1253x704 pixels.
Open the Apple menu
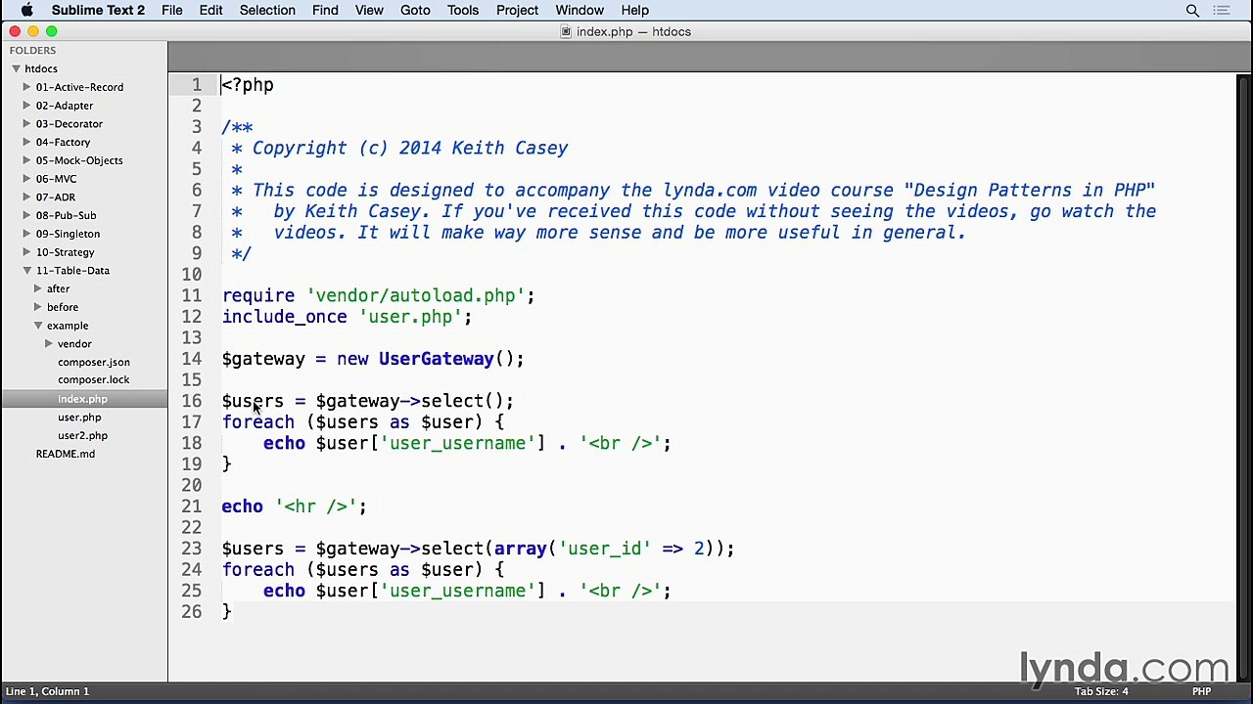[x=26, y=10]
